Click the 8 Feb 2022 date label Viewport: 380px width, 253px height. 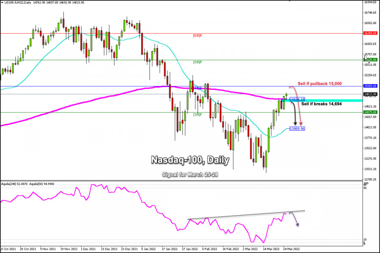coord(209,249)
